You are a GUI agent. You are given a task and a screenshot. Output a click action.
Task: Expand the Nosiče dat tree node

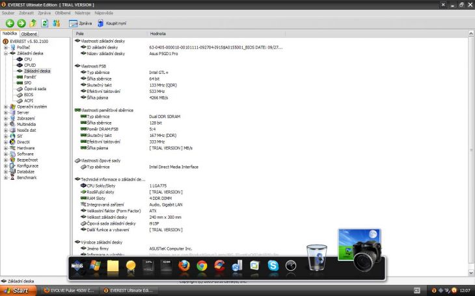[6, 130]
